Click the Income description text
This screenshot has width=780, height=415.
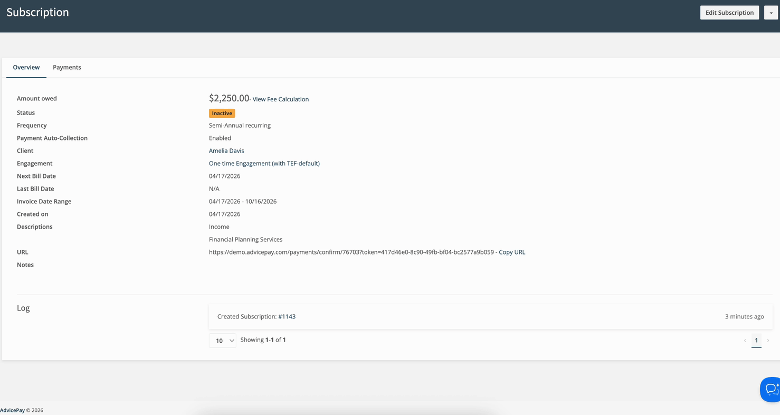pos(219,227)
